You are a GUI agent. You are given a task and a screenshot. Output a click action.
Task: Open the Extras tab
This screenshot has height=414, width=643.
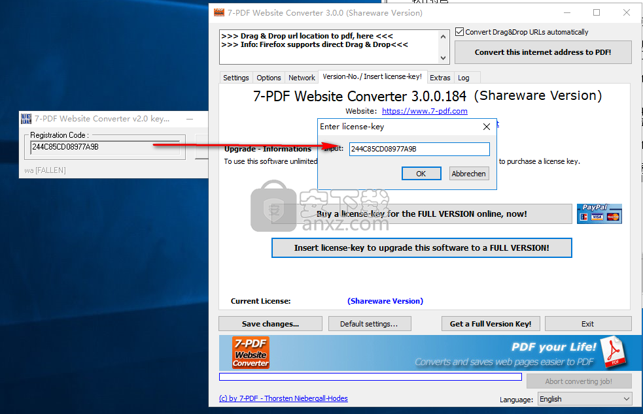click(x=440, y=78)
